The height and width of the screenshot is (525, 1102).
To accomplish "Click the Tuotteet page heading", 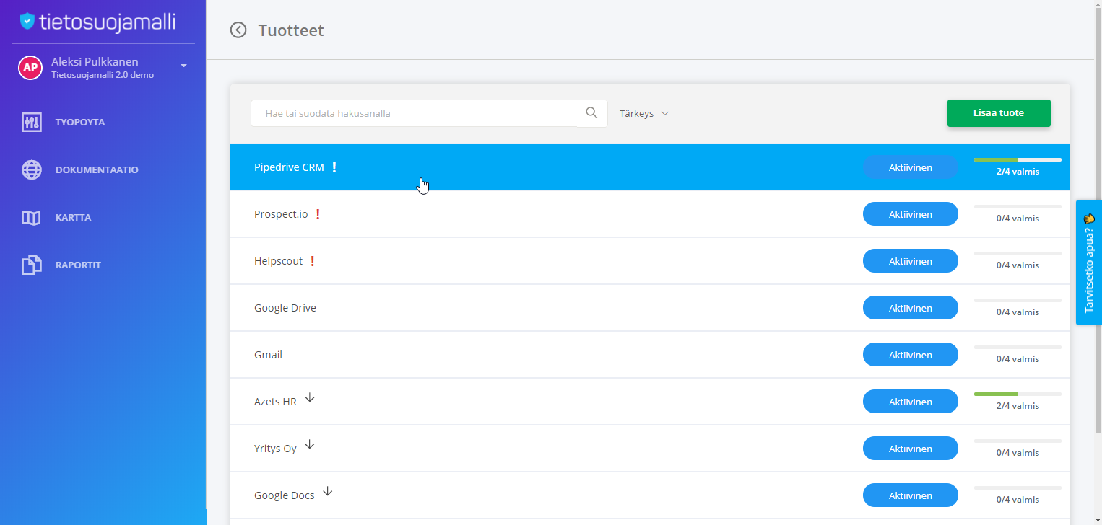I will 291,30.
